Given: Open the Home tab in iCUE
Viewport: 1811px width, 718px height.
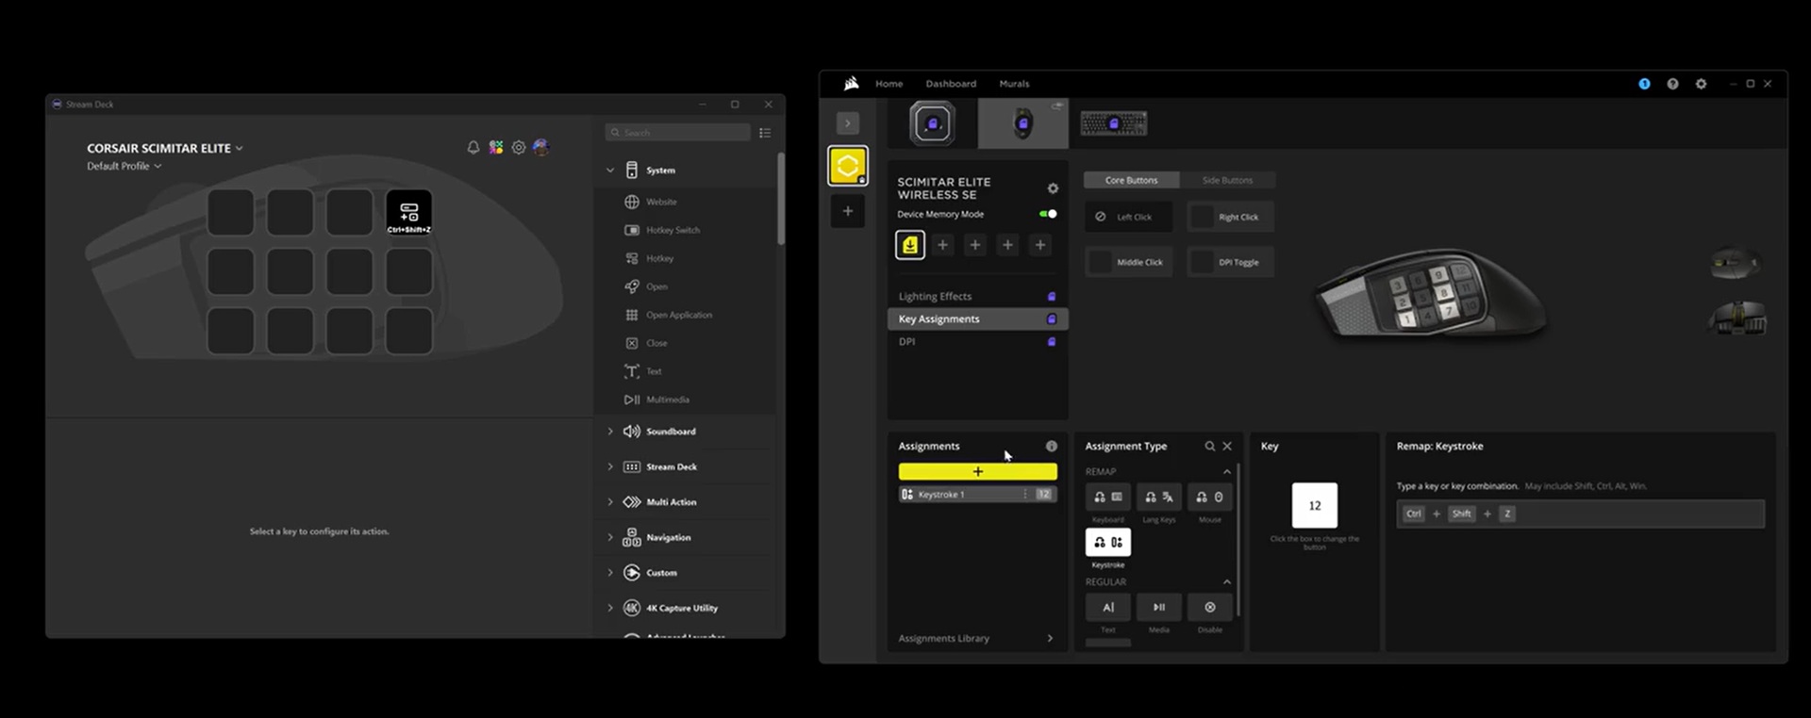Looking at the screenshot, I should point(889,84).
